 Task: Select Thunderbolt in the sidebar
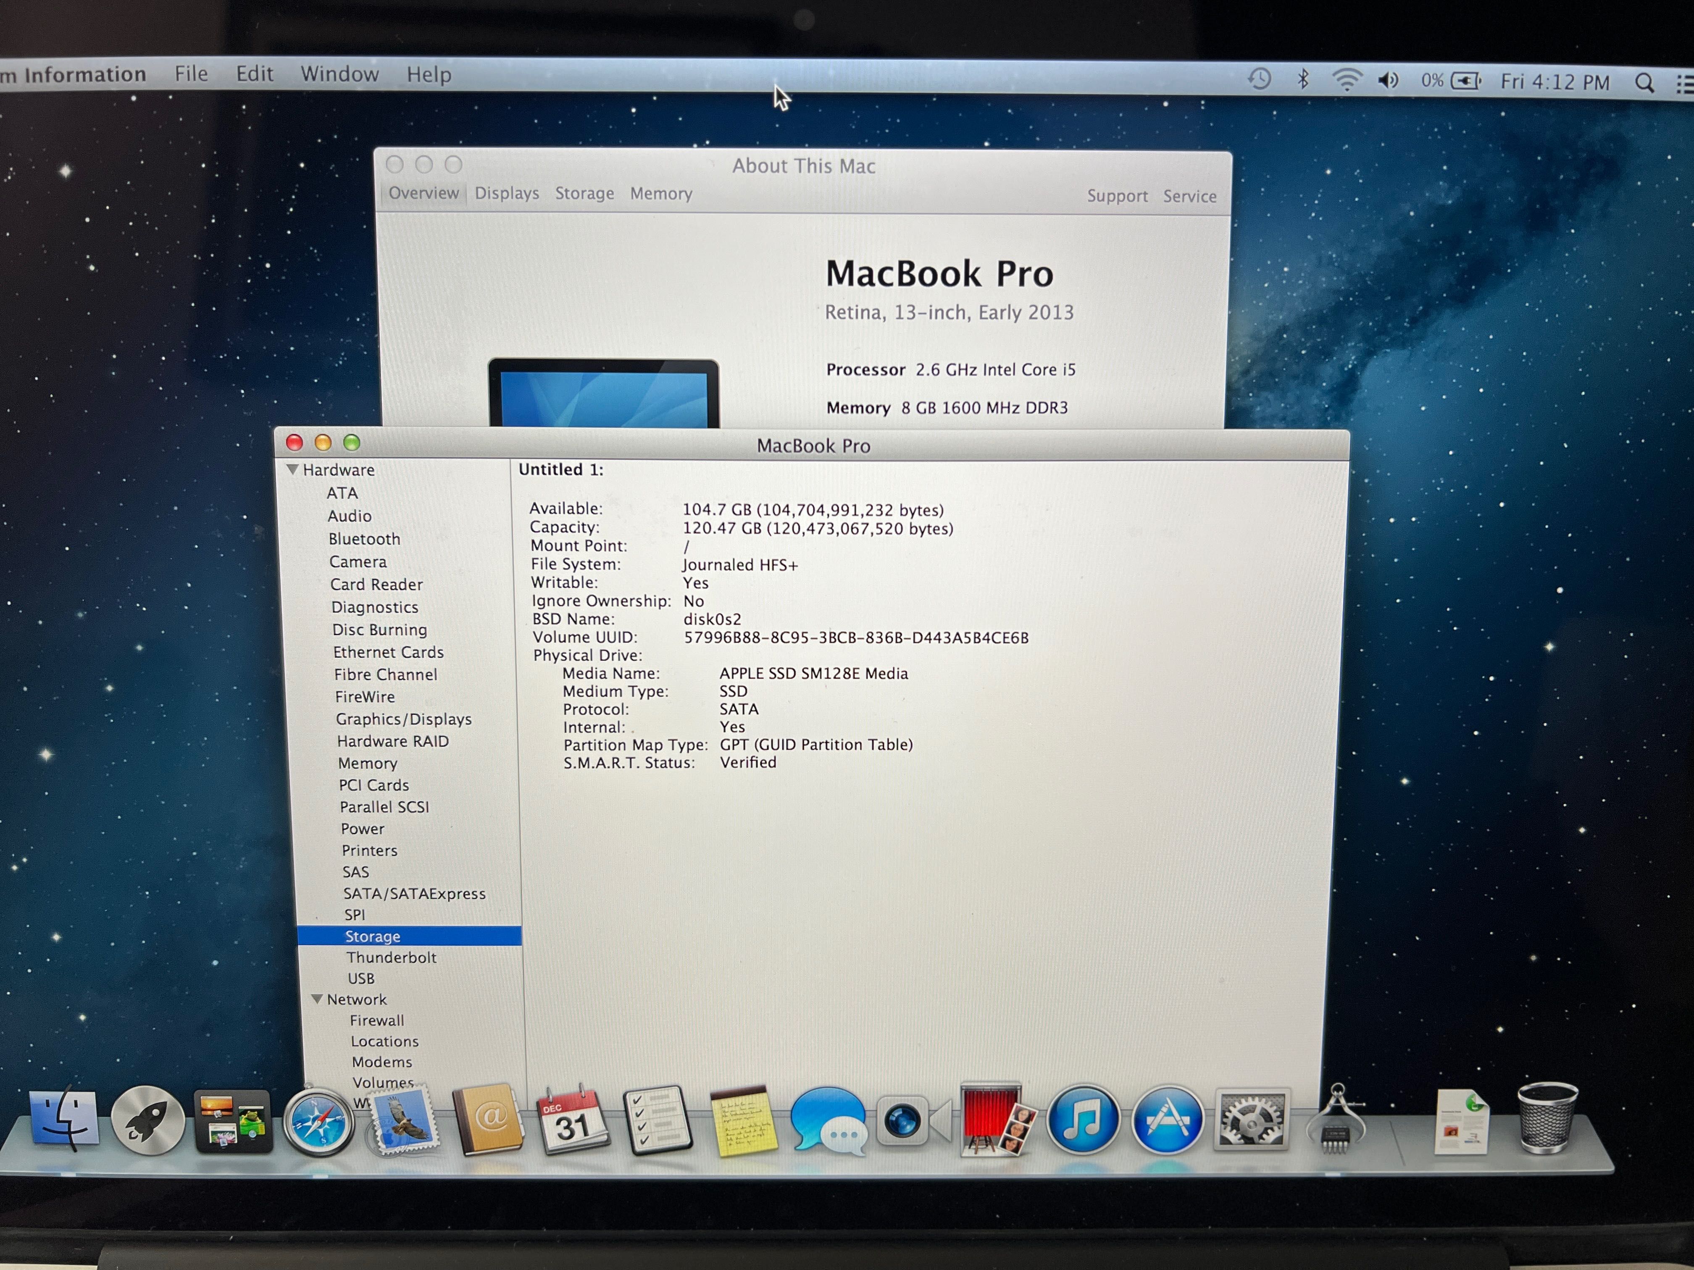pos(391,957)
